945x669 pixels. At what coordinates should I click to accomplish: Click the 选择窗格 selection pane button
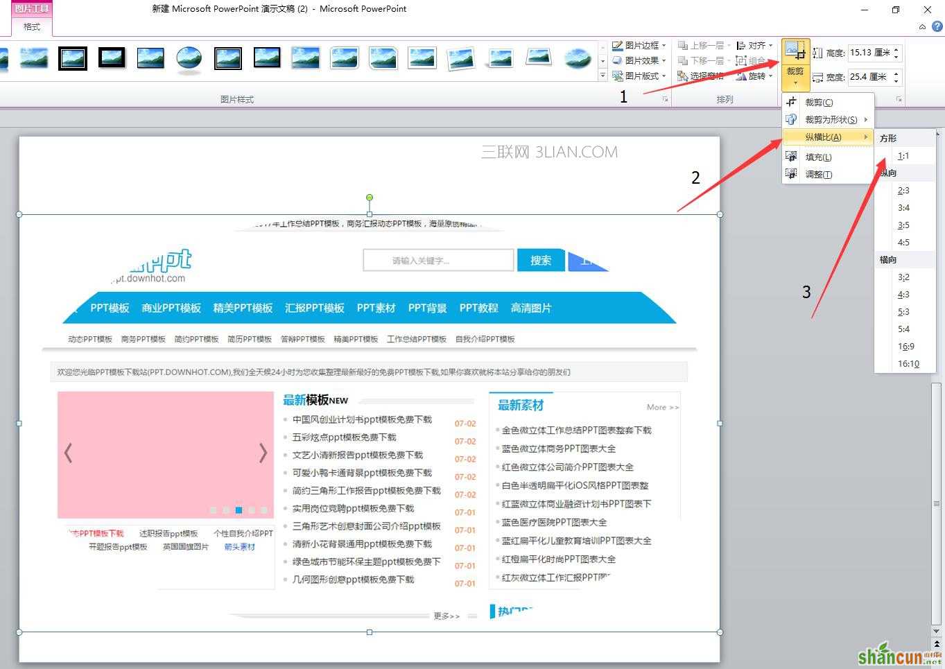click(x=700, y=76)
